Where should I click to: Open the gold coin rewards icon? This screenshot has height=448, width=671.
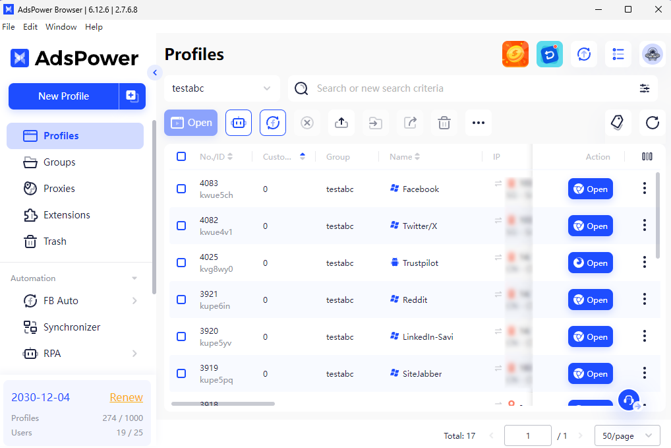click(515, 54)
